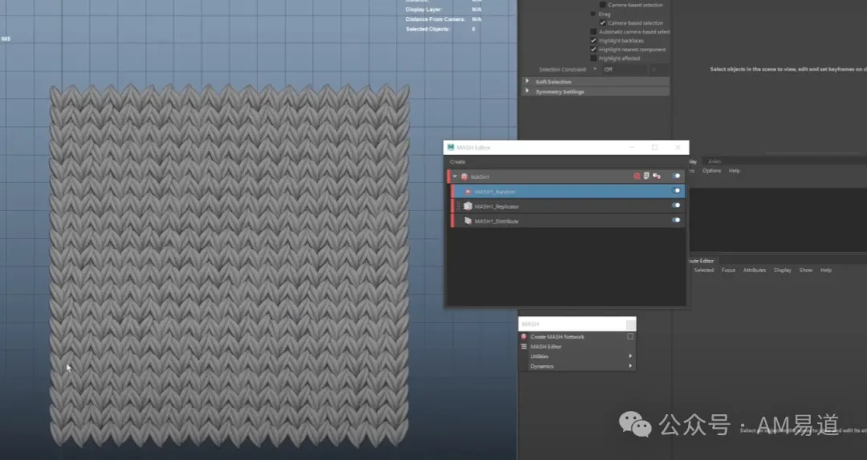The width and height of the screenshot is (867, 460).
Task: Toggle the MASH1_Replicator enable switch
Action: [676, 206]
